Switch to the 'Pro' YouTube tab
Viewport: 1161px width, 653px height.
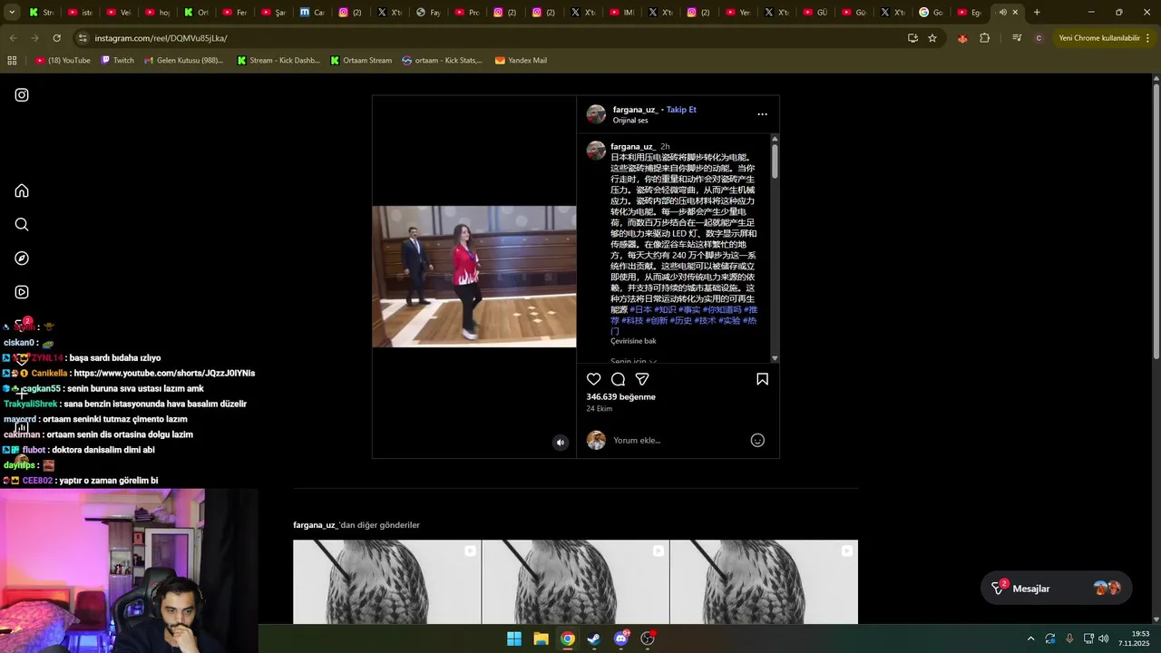(467, 13)
